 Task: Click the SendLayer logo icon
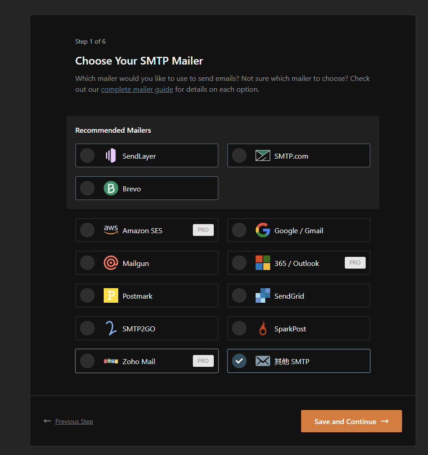[111, 156]
